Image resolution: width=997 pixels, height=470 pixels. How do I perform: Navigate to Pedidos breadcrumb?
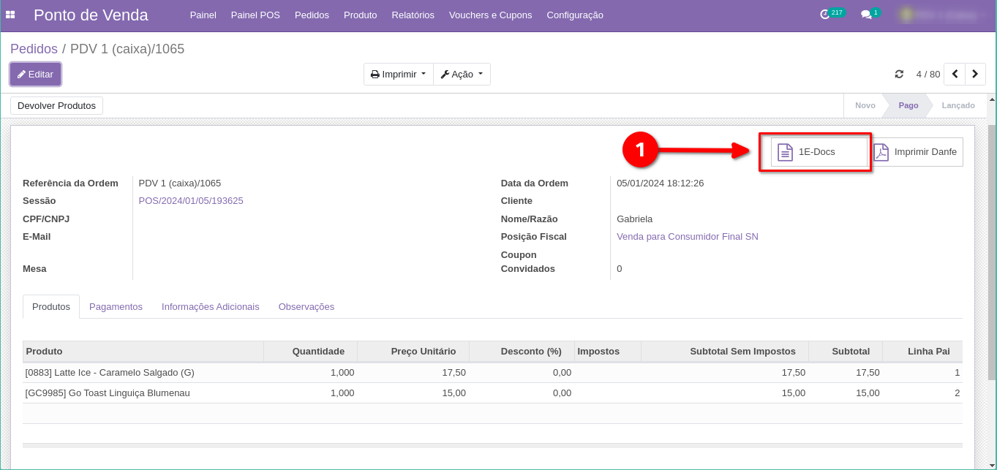point(34,49)
